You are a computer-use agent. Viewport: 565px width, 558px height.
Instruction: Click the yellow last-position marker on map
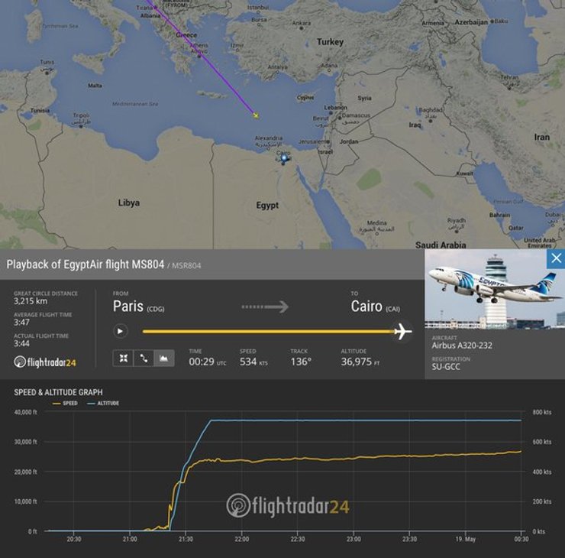pyautogui.click(x=256, y=116)
